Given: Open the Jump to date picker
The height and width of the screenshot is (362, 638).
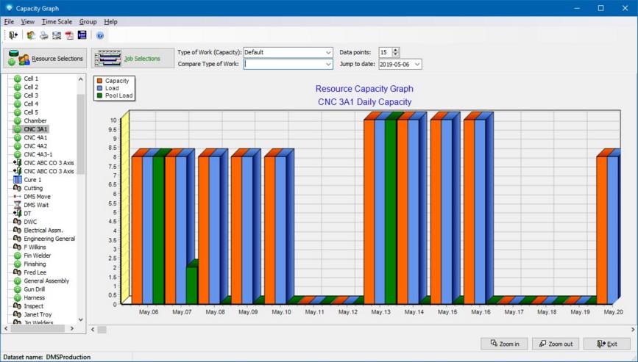Looking at the screenshot, I should tap(417, 65).
